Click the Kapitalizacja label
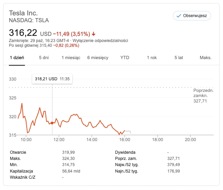This screenshot has height=190, width=223. pyautogui.click(x=22, y=171)
